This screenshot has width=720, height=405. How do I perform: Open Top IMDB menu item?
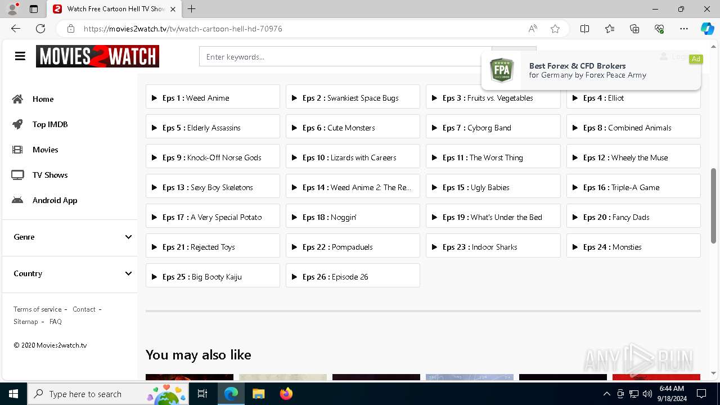point(50,124)
